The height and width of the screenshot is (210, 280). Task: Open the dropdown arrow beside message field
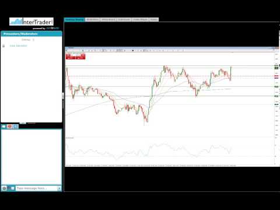point(59,188)
